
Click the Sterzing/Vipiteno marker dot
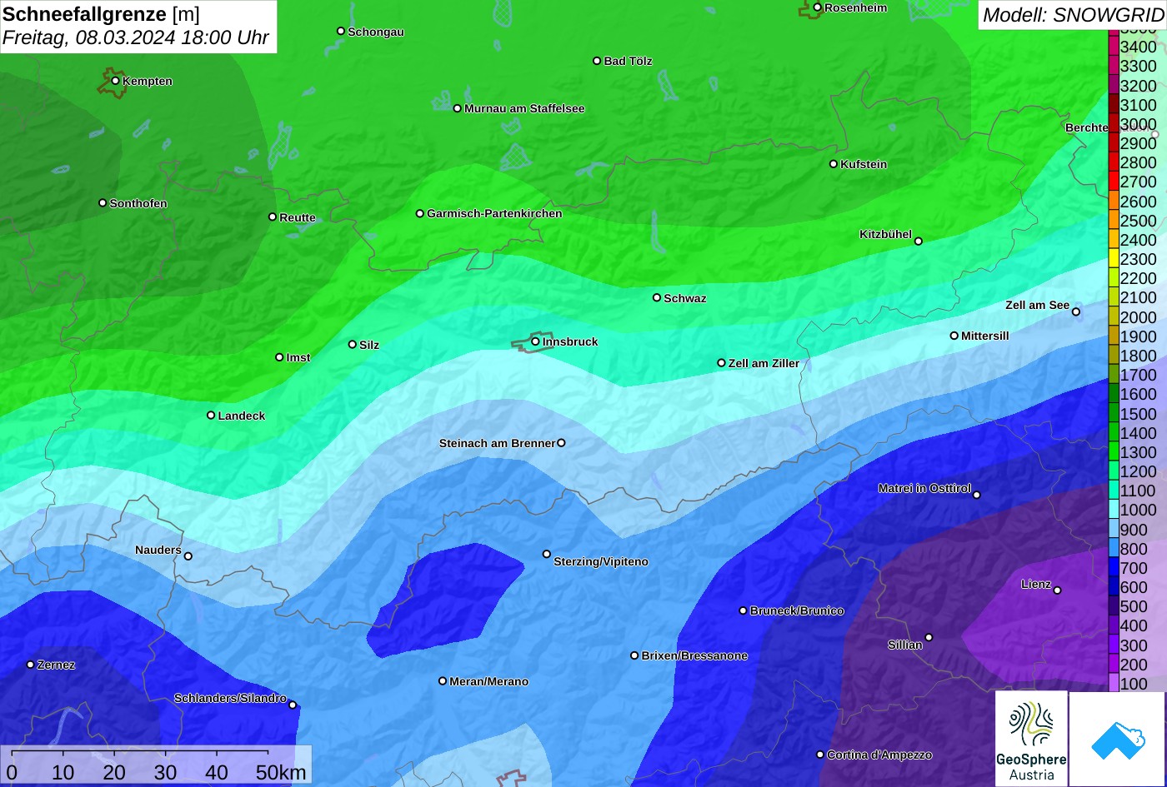pos(547,554)
